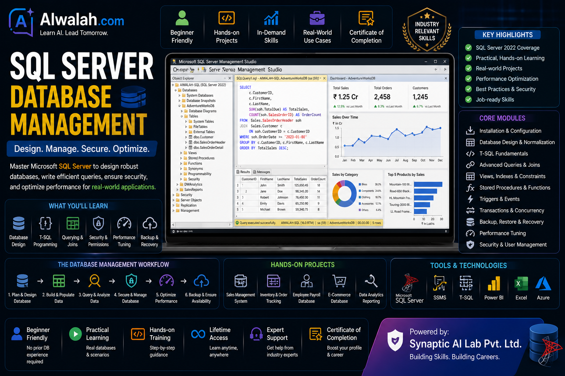Click the Real-World Use Cases briefcase icon
Image resolution: width=565 pixels, height=376 pixels.
click(317, 18)
